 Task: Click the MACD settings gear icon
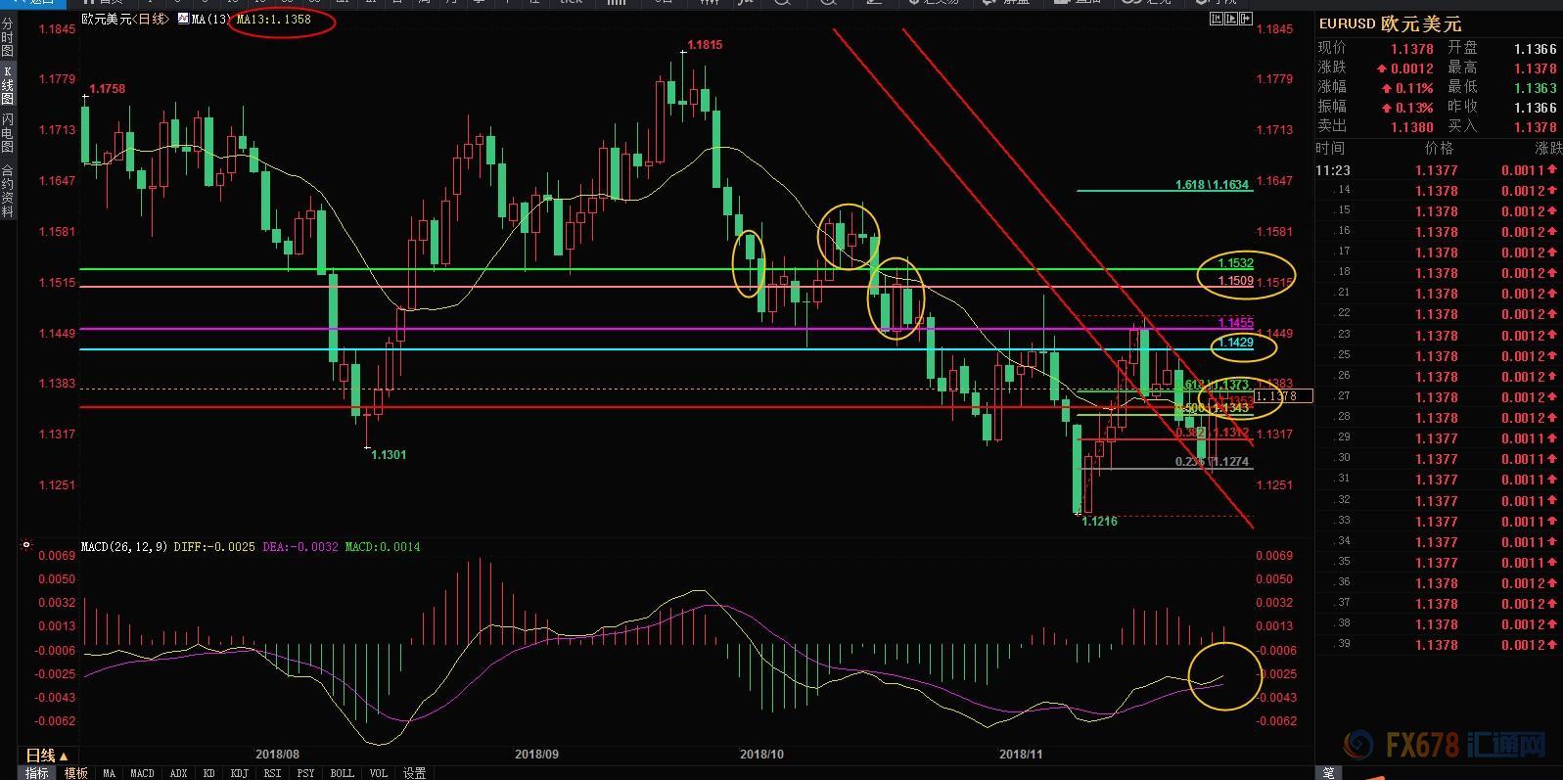coord(26,546)
